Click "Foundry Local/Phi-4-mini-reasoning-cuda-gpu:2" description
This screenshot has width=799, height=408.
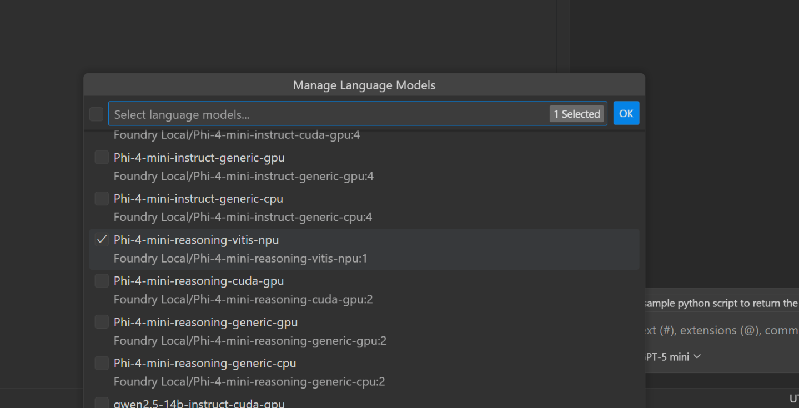(x=243, y=299)
